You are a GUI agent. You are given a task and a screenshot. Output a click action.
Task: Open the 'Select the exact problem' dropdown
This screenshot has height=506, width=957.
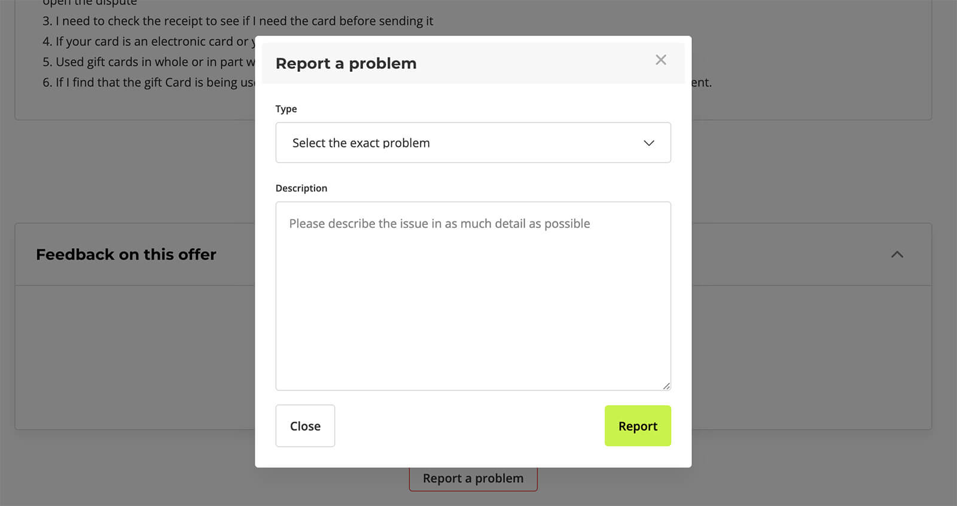click(x=473, y=143)
